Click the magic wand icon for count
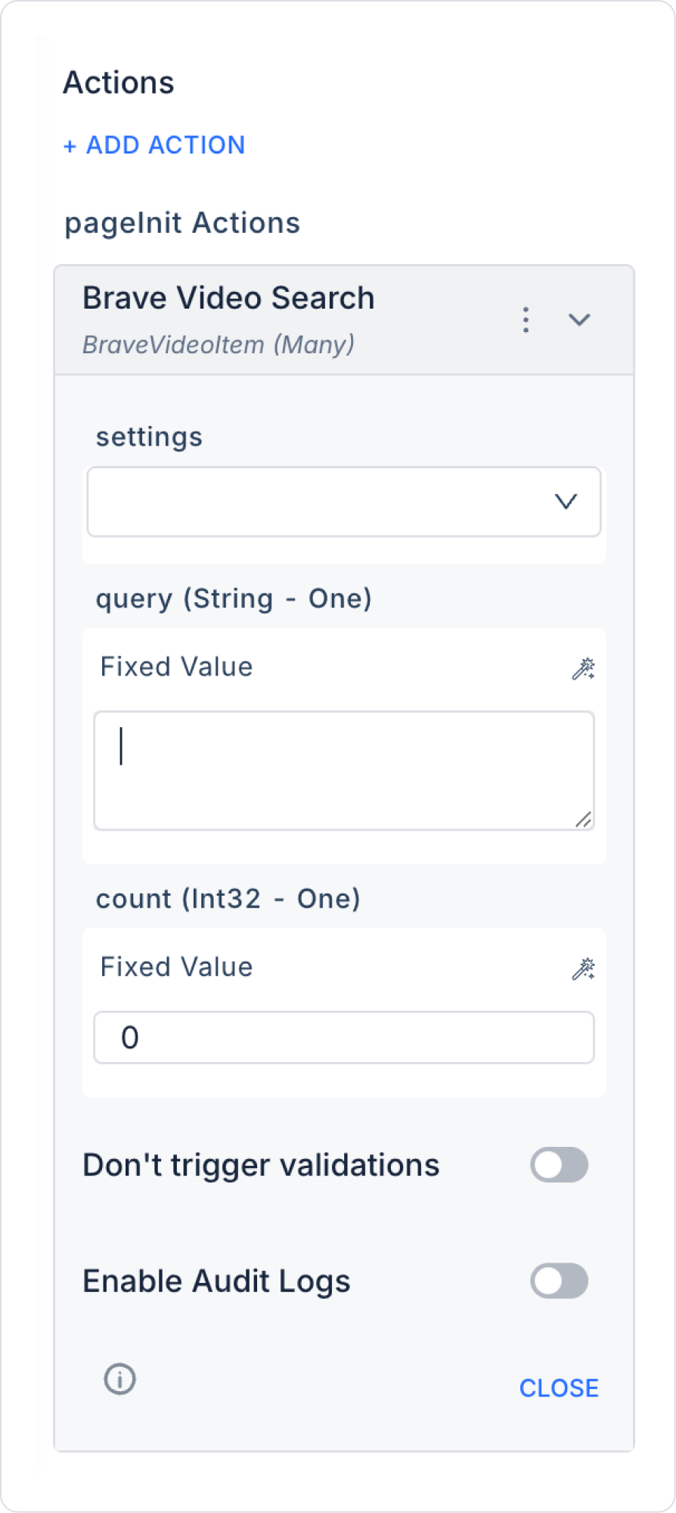The height and width of the screenshot is (1513, 676). coord(583,969)
